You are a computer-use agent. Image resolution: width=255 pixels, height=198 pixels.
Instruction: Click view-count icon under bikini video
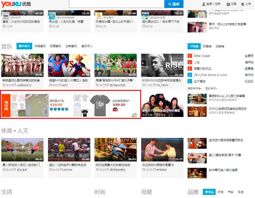(x=4, y=85)
